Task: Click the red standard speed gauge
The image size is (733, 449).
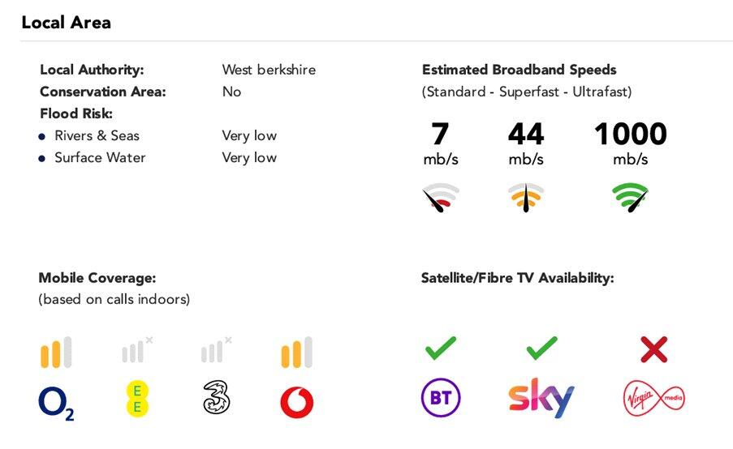Action: click(441, 198)
